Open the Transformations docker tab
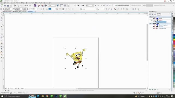Viewport: 175px width, 98px height. [x=173, y=59]
